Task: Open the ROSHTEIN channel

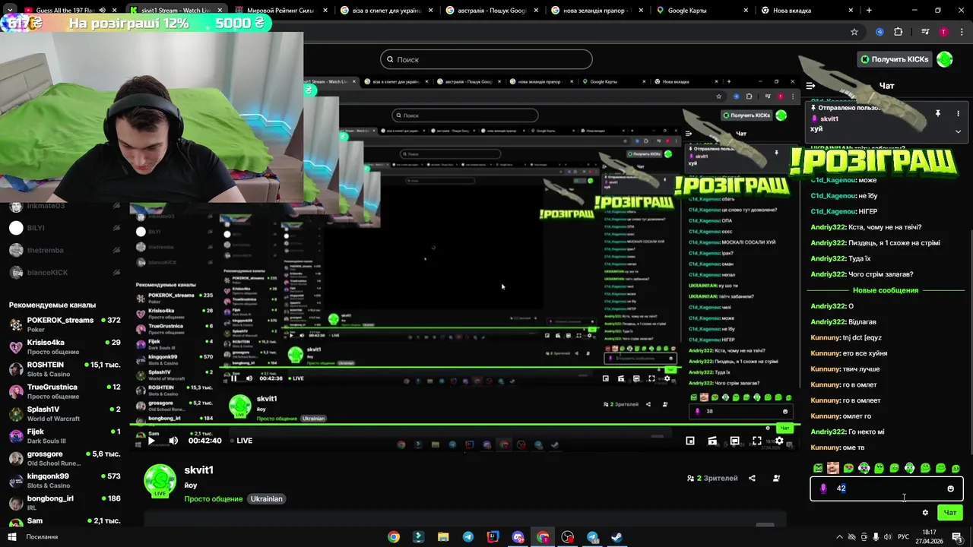Action: click(x=65, y=369)
